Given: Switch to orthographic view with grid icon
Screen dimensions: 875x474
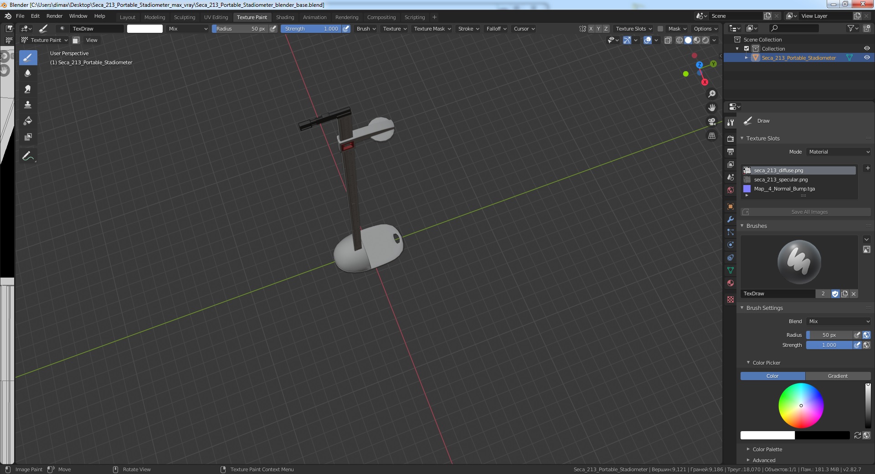Looking at the screenshot, I should point(711,136).
